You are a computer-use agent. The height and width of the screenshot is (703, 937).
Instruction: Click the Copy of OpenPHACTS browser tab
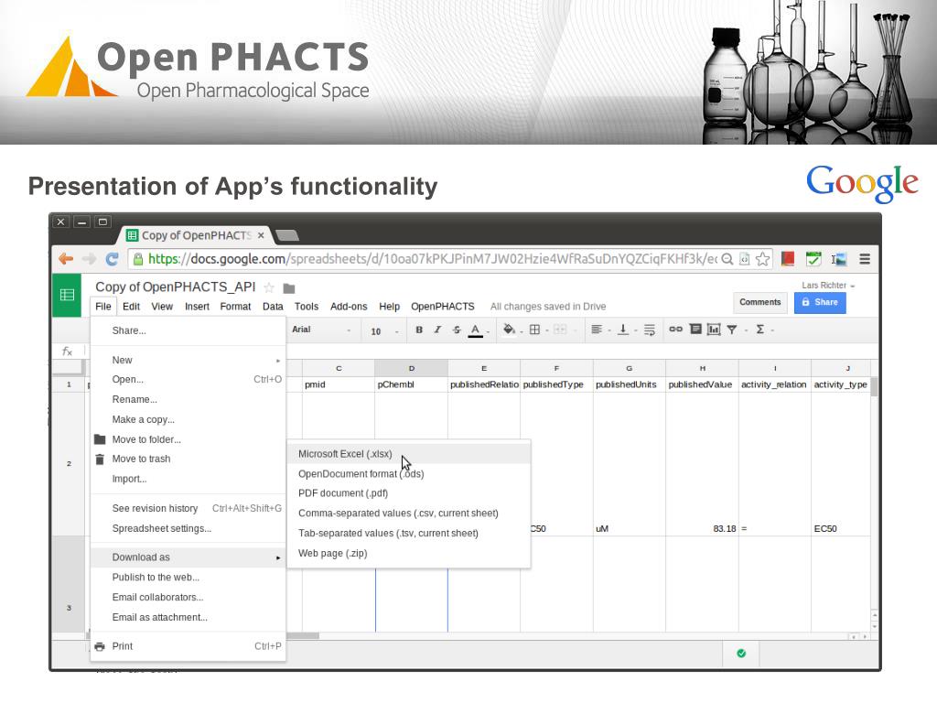coord(196,235)
